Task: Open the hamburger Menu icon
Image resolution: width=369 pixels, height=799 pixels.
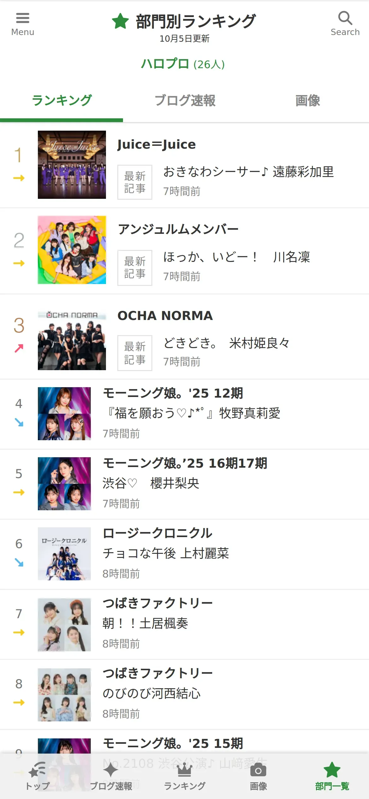Action: (x=22, y=18)
